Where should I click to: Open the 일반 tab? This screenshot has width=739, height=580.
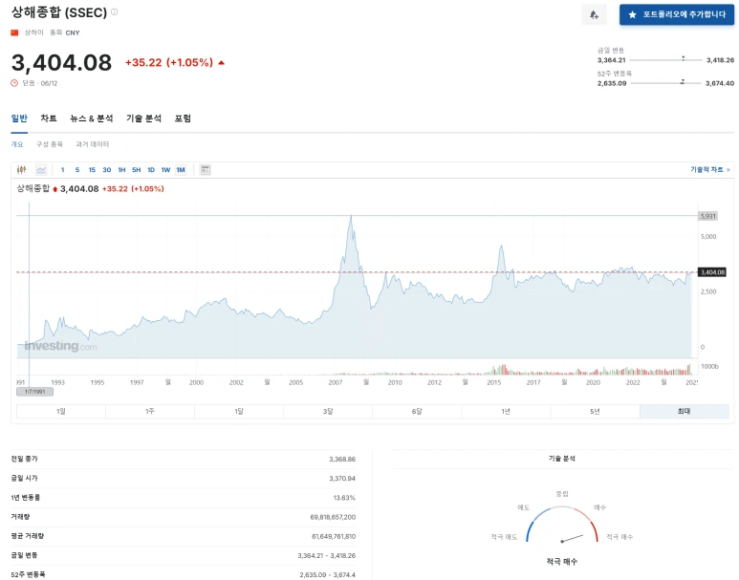pos(19,118)
